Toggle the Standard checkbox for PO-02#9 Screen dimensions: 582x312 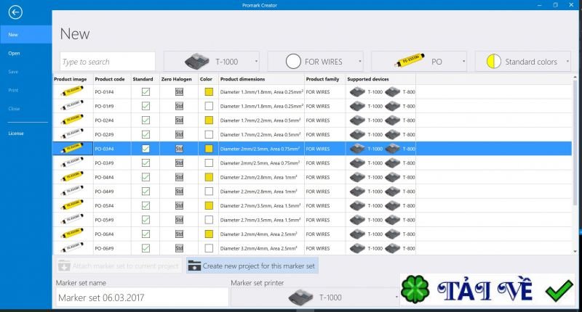[x=146, y=134]
